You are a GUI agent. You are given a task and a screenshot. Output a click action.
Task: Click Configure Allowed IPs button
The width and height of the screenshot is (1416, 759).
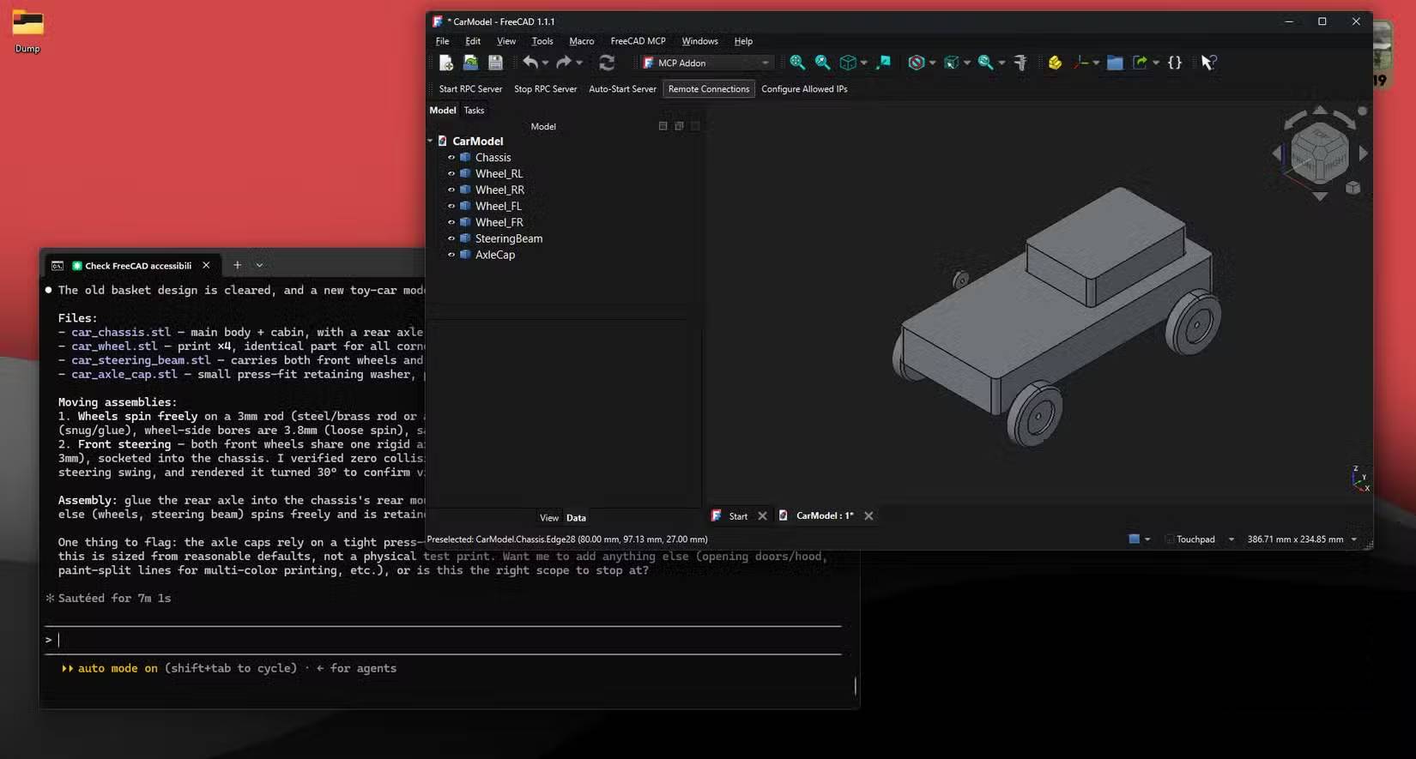[804, 89]
